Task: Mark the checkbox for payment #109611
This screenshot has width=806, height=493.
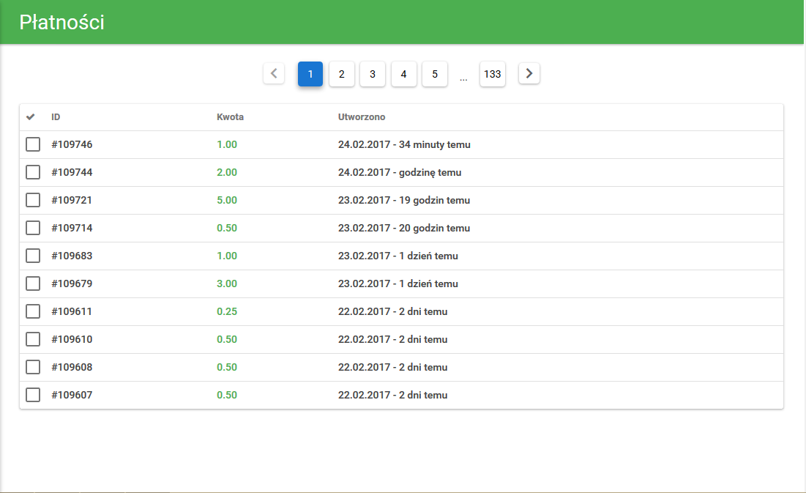Action: (x=33, y=311)
